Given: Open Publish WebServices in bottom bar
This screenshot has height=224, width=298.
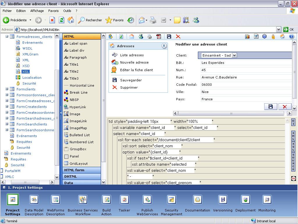Looking at the screenshot, I should click(x=147, y=200).
